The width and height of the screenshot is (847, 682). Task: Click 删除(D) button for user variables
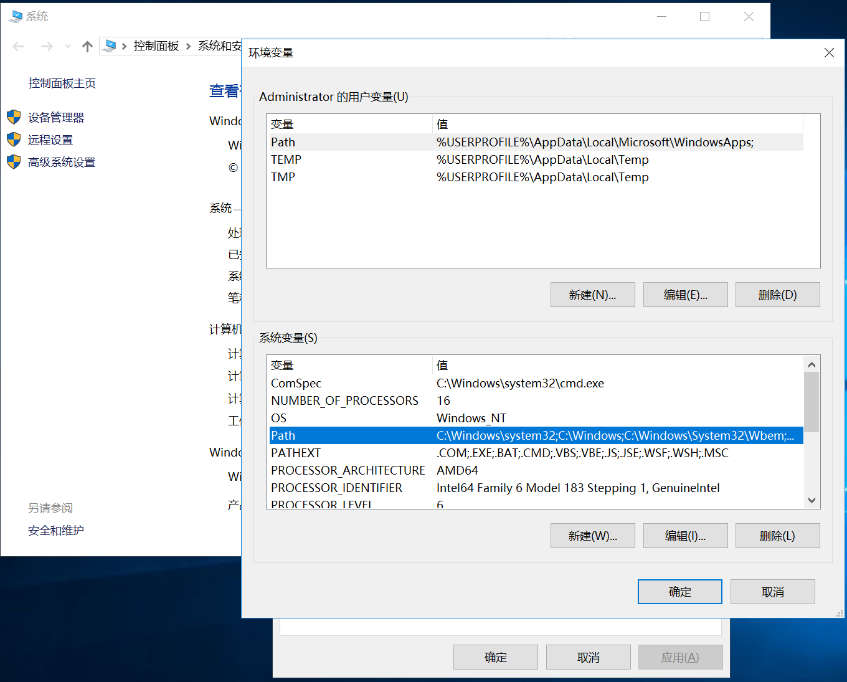click(778, 295)
